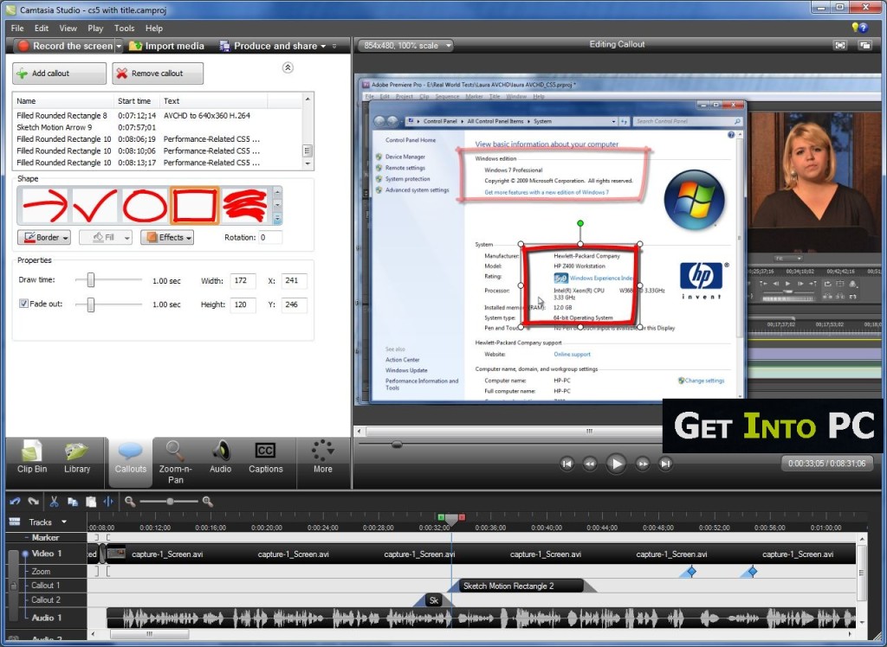
Task: Collapse the Marker track
Action: (27, 537)
